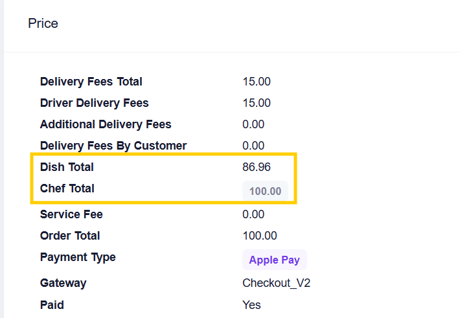The width and height of the screenshot is (460, 318).
Task: Click the Service Fee label
Action: tap(71, 214)
